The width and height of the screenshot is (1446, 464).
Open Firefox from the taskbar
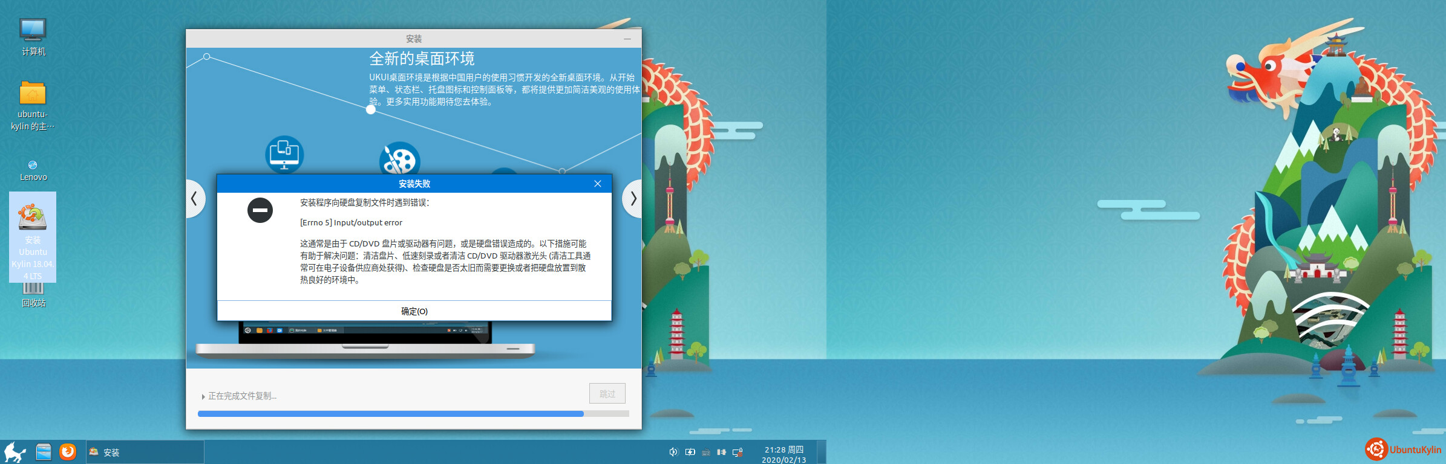pos(68,452)
